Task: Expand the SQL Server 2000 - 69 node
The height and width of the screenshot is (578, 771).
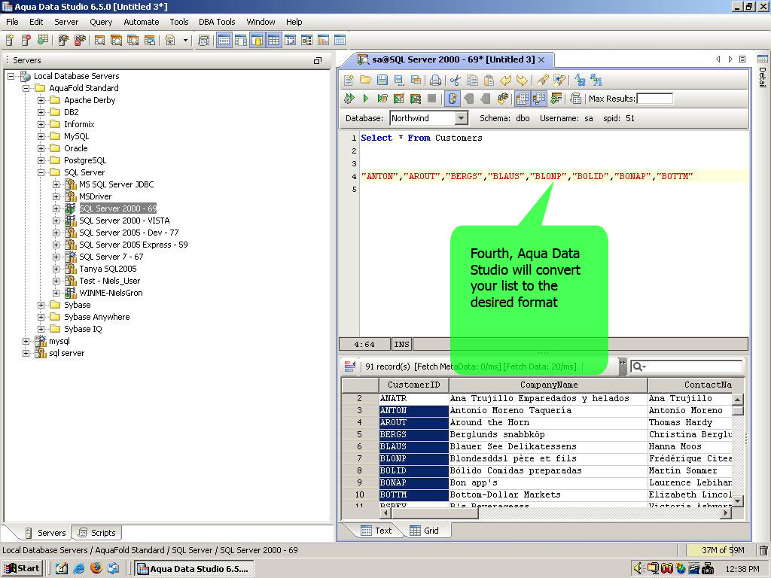Action: (x=56, y=209)
